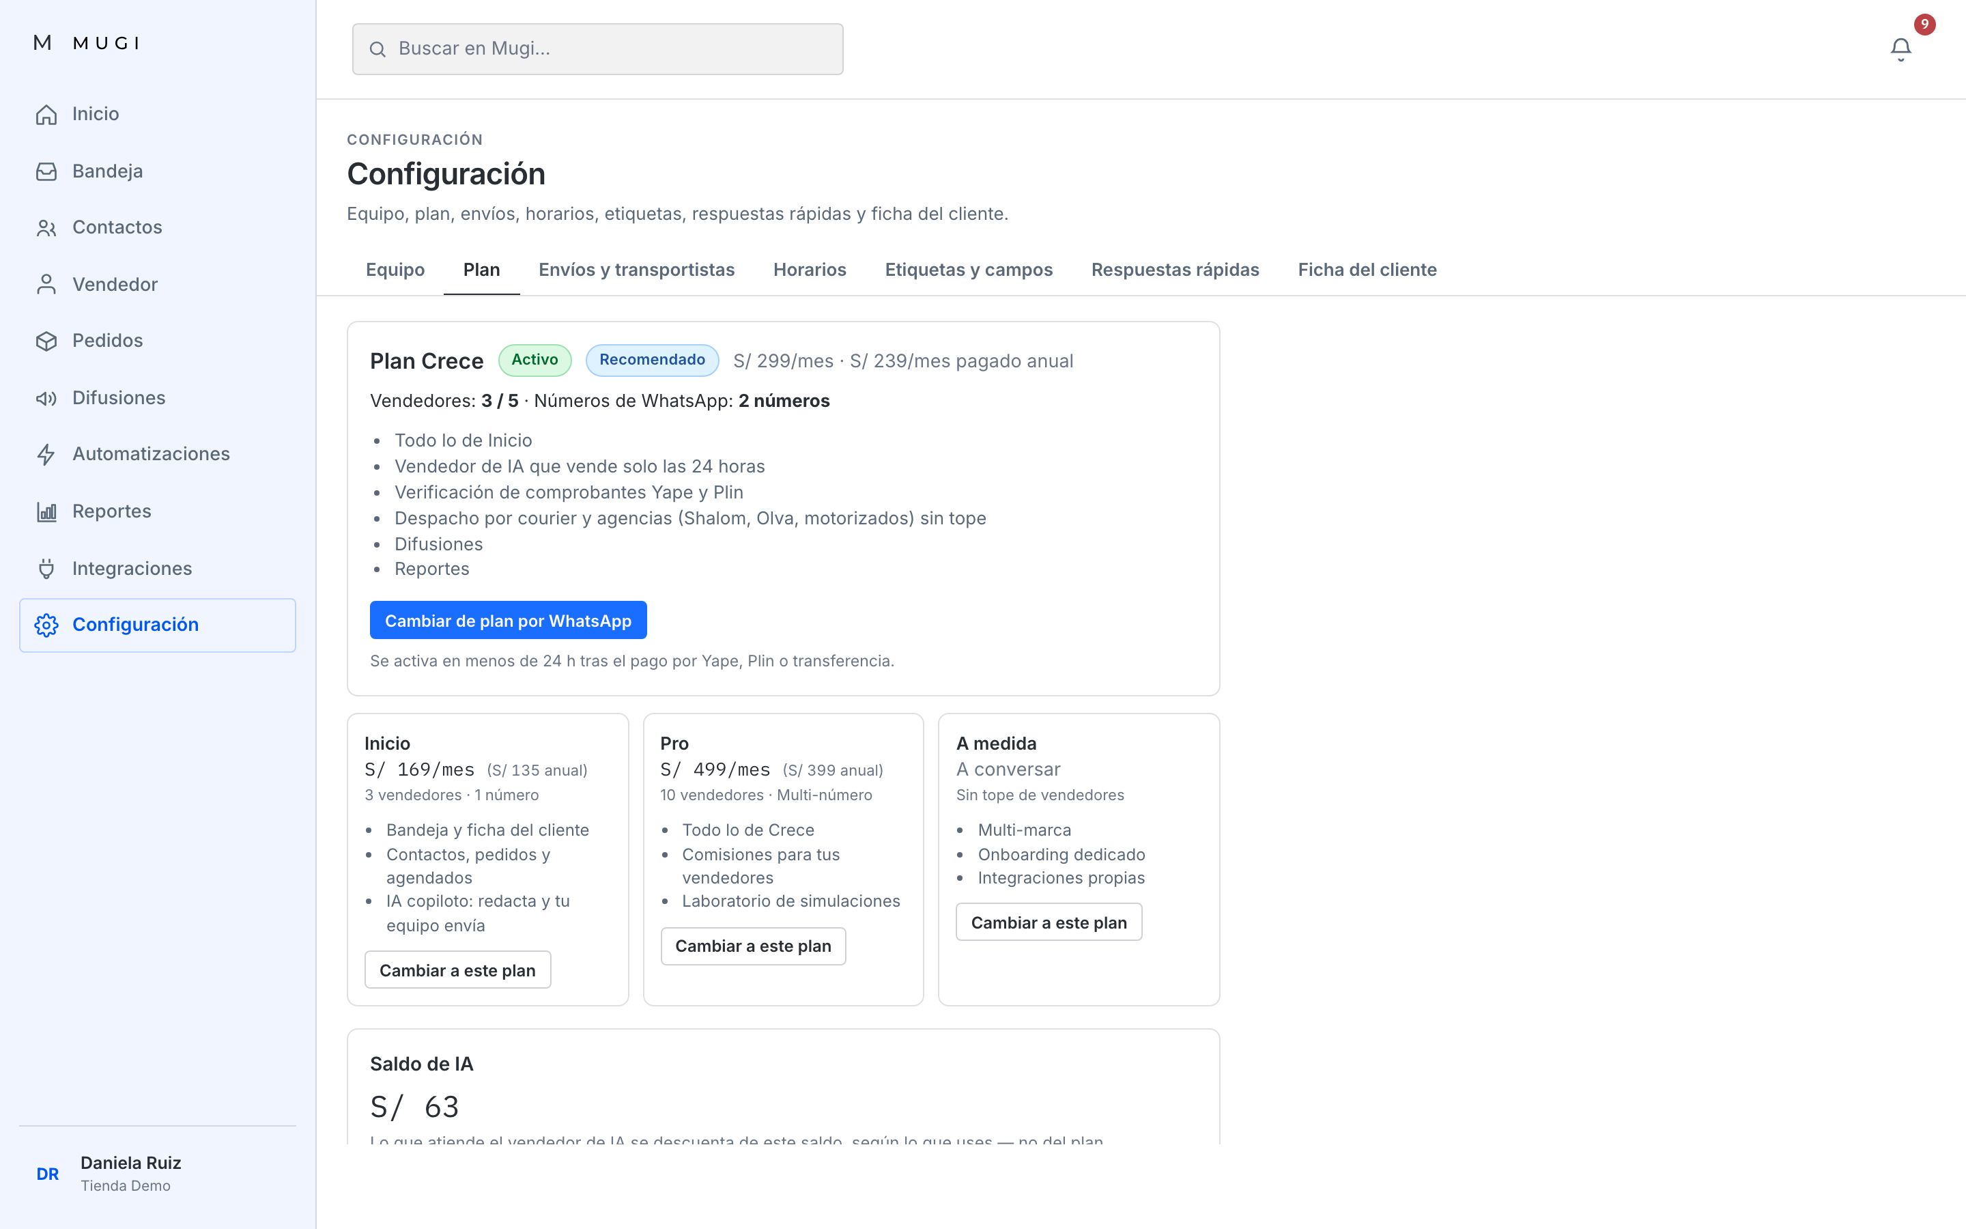Go to the Respuestas rápidas tab
The width and height of the screenshot is (1966, 1229).
[1175, 270]
